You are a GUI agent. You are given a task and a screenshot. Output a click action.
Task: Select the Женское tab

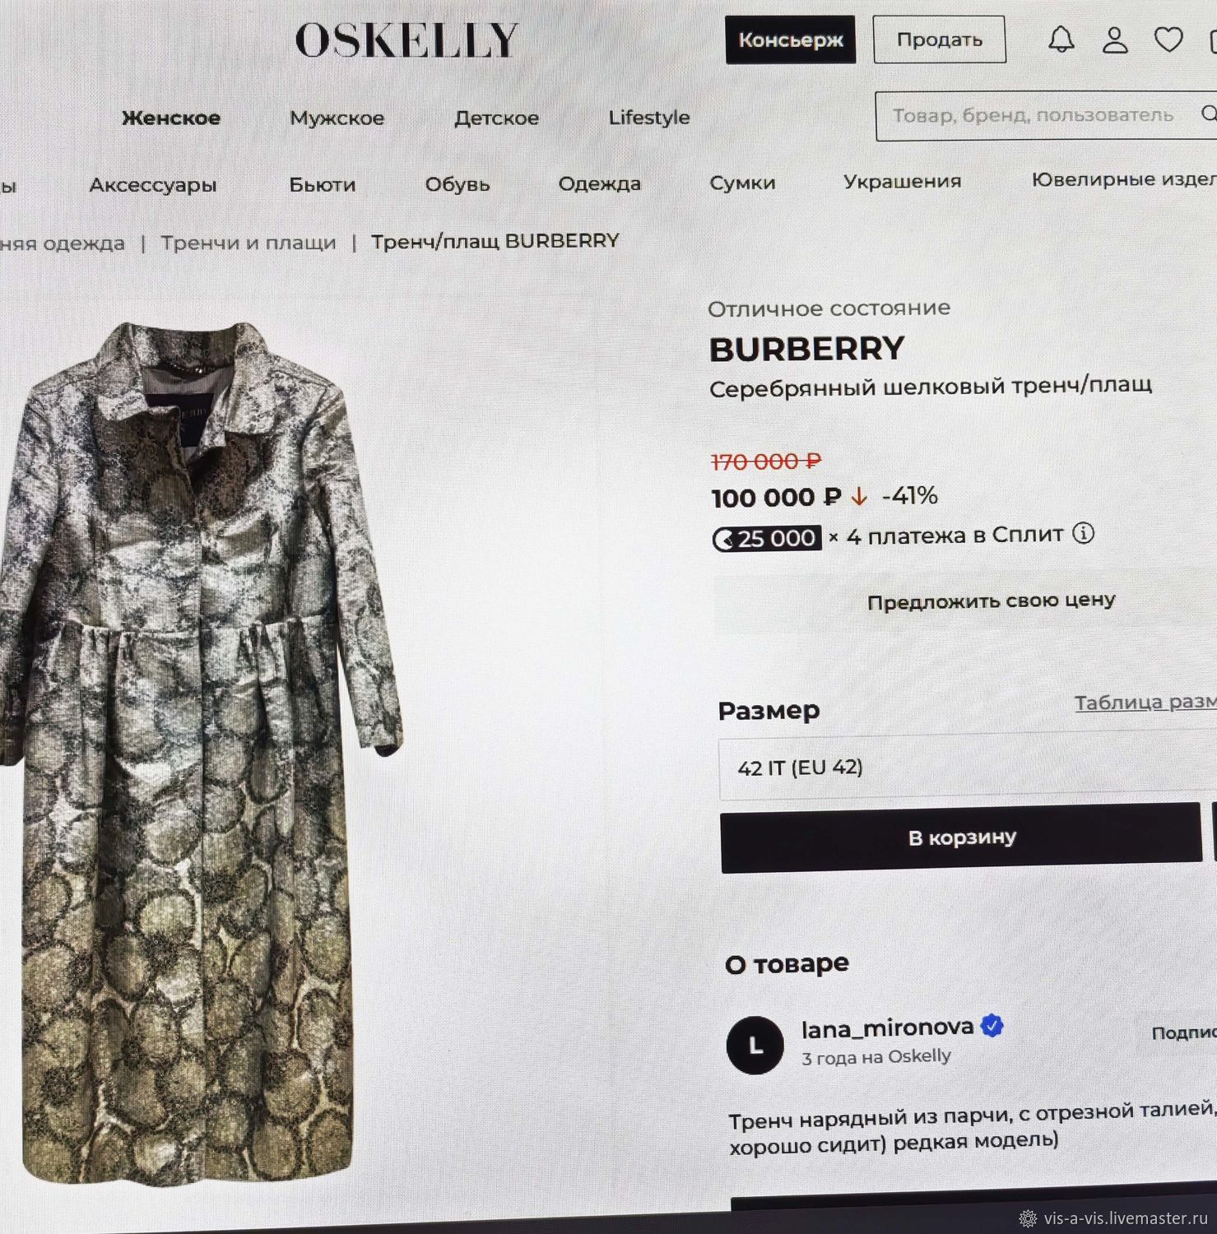tap(171, 118)
